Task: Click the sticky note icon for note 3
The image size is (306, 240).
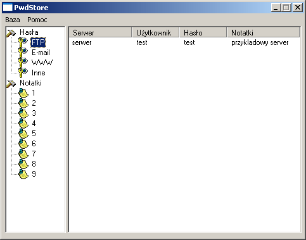Action: pyautogui.click(x=23, y=113)
